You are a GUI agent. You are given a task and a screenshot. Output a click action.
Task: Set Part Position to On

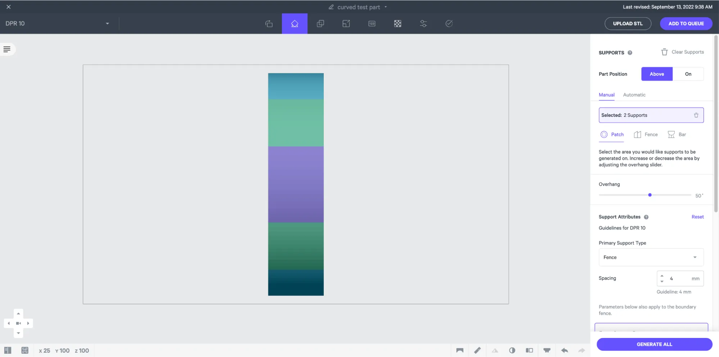pos(688,74)
